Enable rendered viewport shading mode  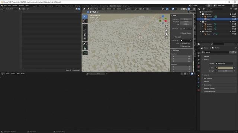(189, 9)
